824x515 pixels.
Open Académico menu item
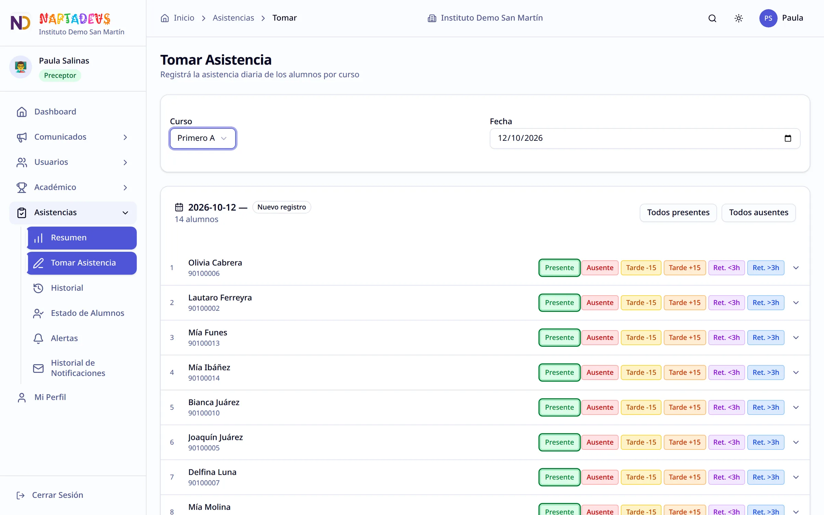pos(73,187)
